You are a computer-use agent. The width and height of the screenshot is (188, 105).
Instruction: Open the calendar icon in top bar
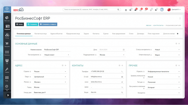click(x=126, y=10)
